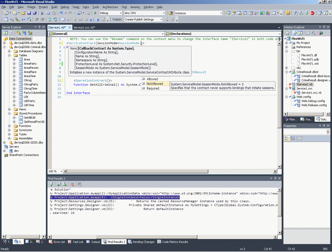Select NotAllowed in the IntelliSense list
The image size is (332, 252).
[155, 84]
